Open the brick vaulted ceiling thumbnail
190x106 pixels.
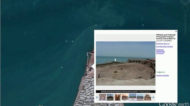tap(102, 97)
